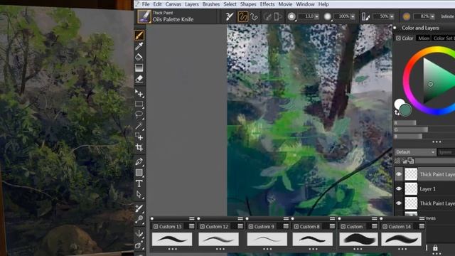Open the Default composite method dropdown
This screenshot has height=256, width=455.
tap(415, 152)
